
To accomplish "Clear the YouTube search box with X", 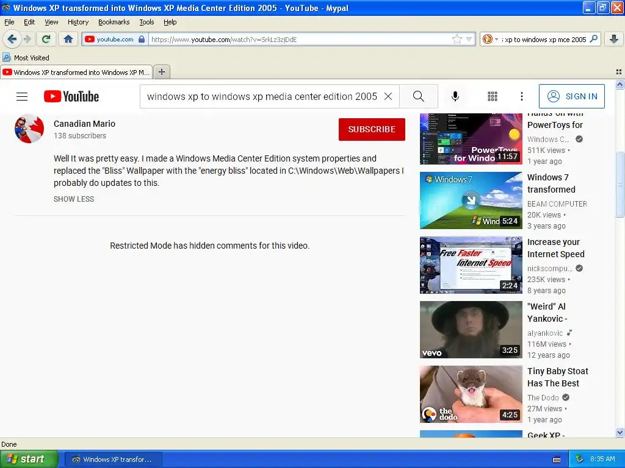I will click(388, 96).
